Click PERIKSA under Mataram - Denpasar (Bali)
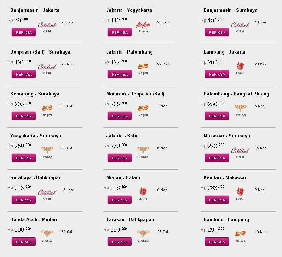 click(x=120, y=116)
